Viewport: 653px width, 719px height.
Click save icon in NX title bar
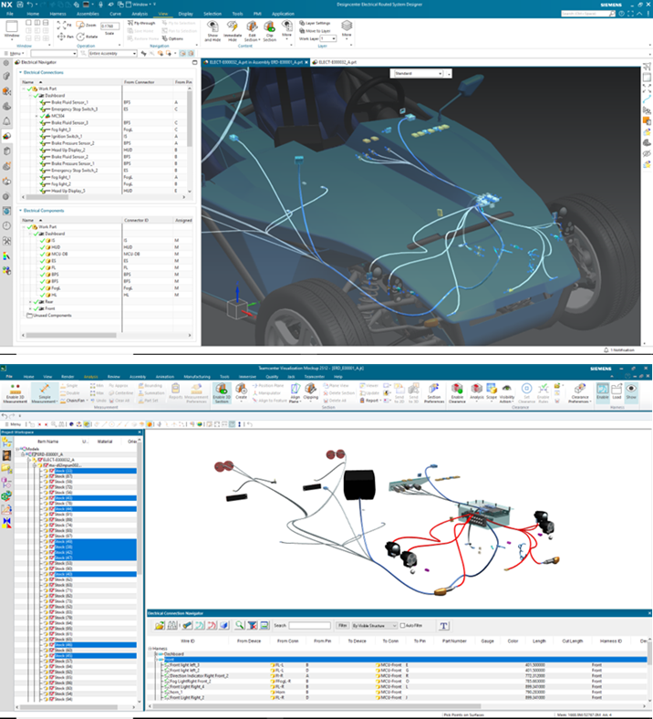click(x=20, y=5)
